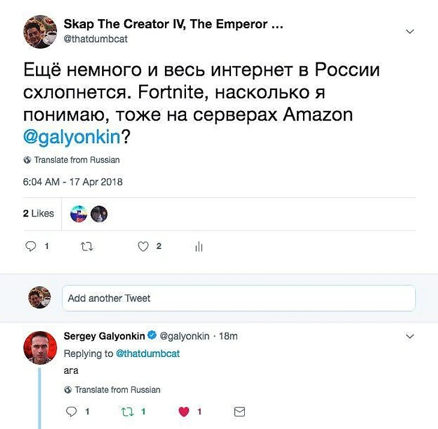Image resolution: width=438 pixels, height=429 pixels.
Task: Open Skap The Creator profile picture
Action: [x=40, y=32]
